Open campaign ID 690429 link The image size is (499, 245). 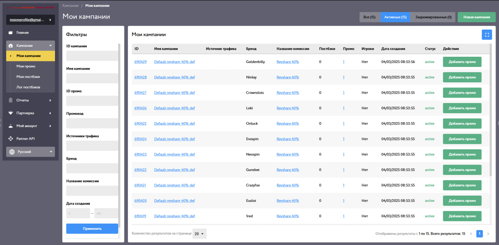point(140,62)
